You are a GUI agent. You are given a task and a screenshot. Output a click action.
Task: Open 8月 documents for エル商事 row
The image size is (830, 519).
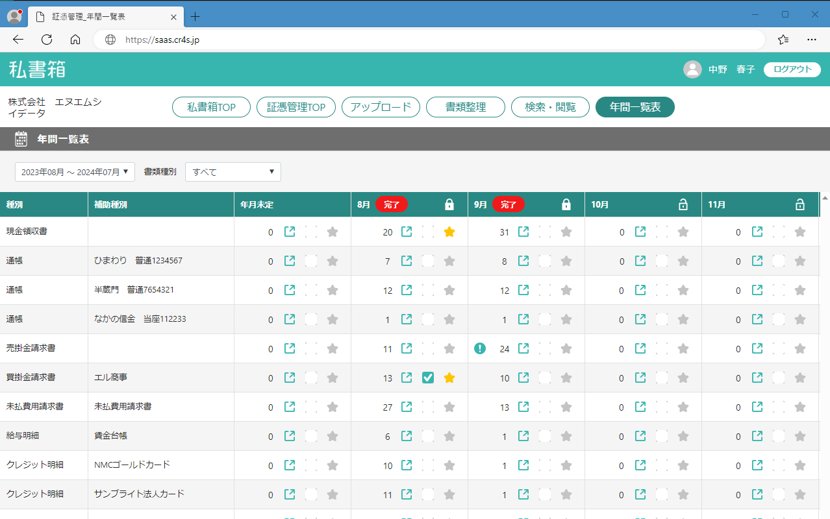click(407, 378)
